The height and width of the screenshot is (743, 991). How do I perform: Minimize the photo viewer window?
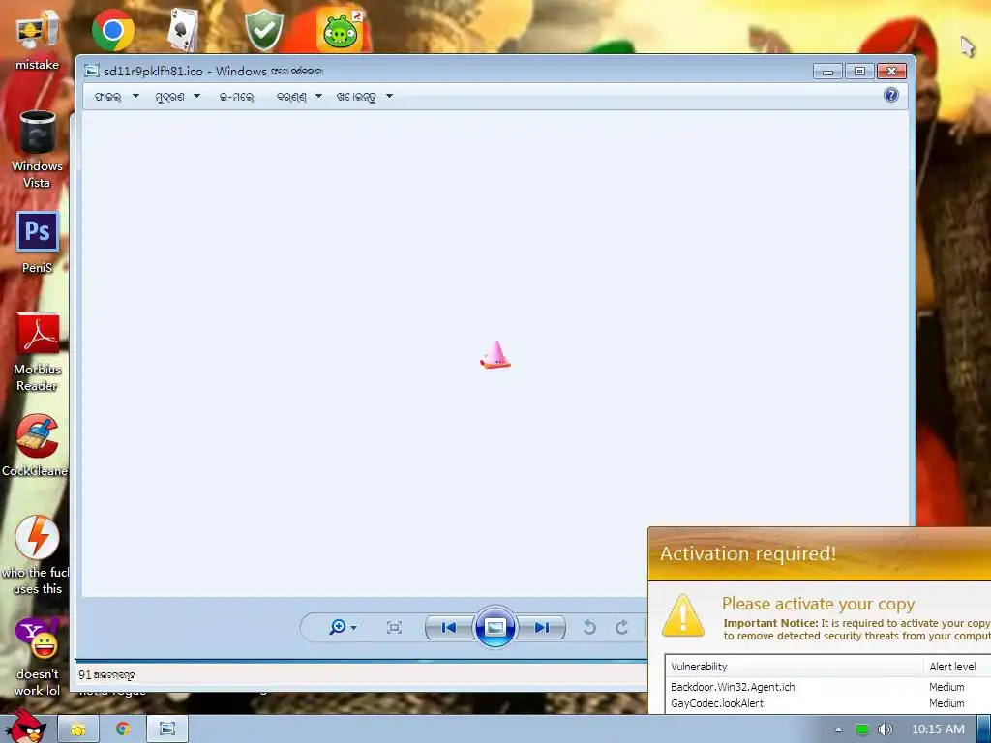coord(827,72)
